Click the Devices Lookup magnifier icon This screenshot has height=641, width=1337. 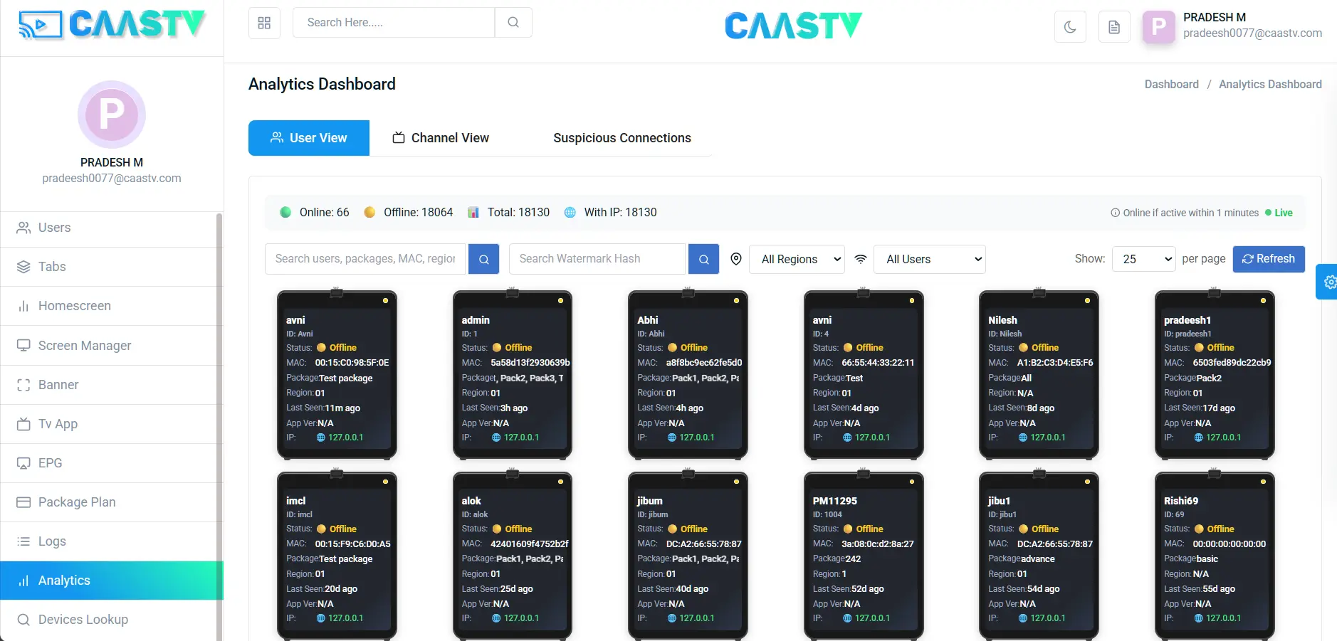coord(23,619)
